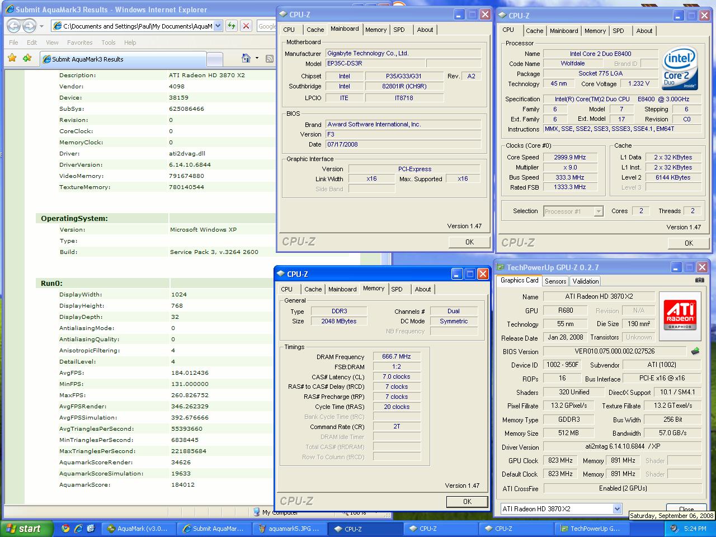
Task: Click the IE icon in the address bar
Action: click(x=58, y=26)
